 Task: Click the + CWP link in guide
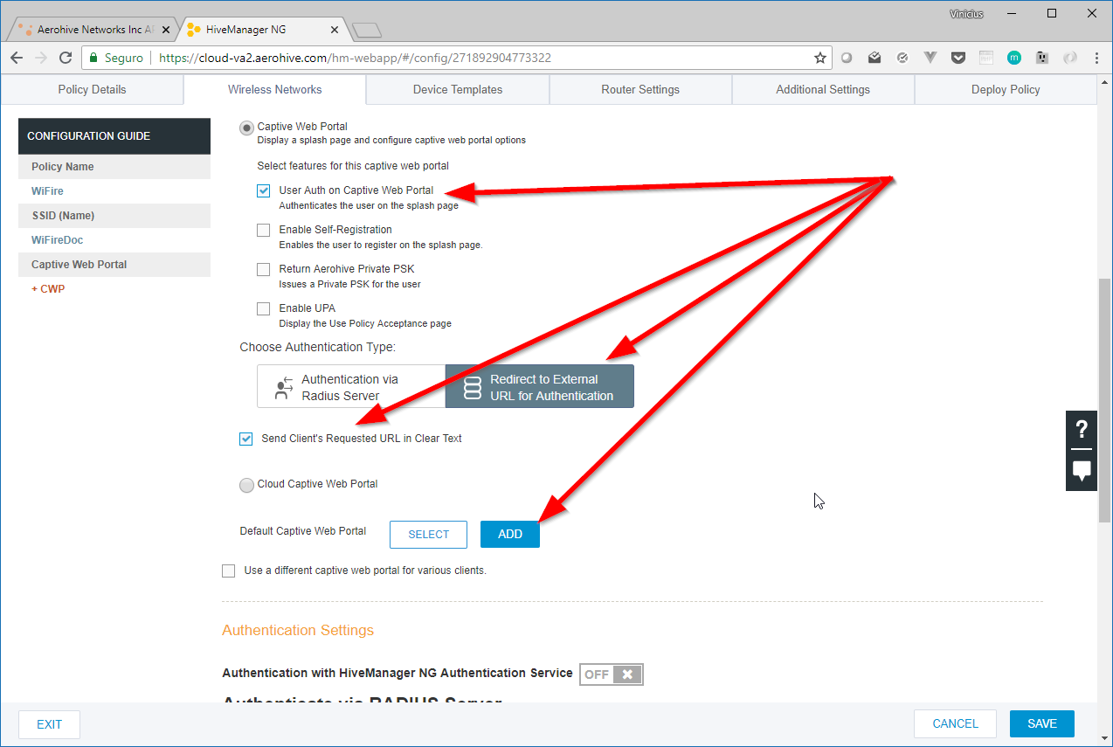click(48, 289)
